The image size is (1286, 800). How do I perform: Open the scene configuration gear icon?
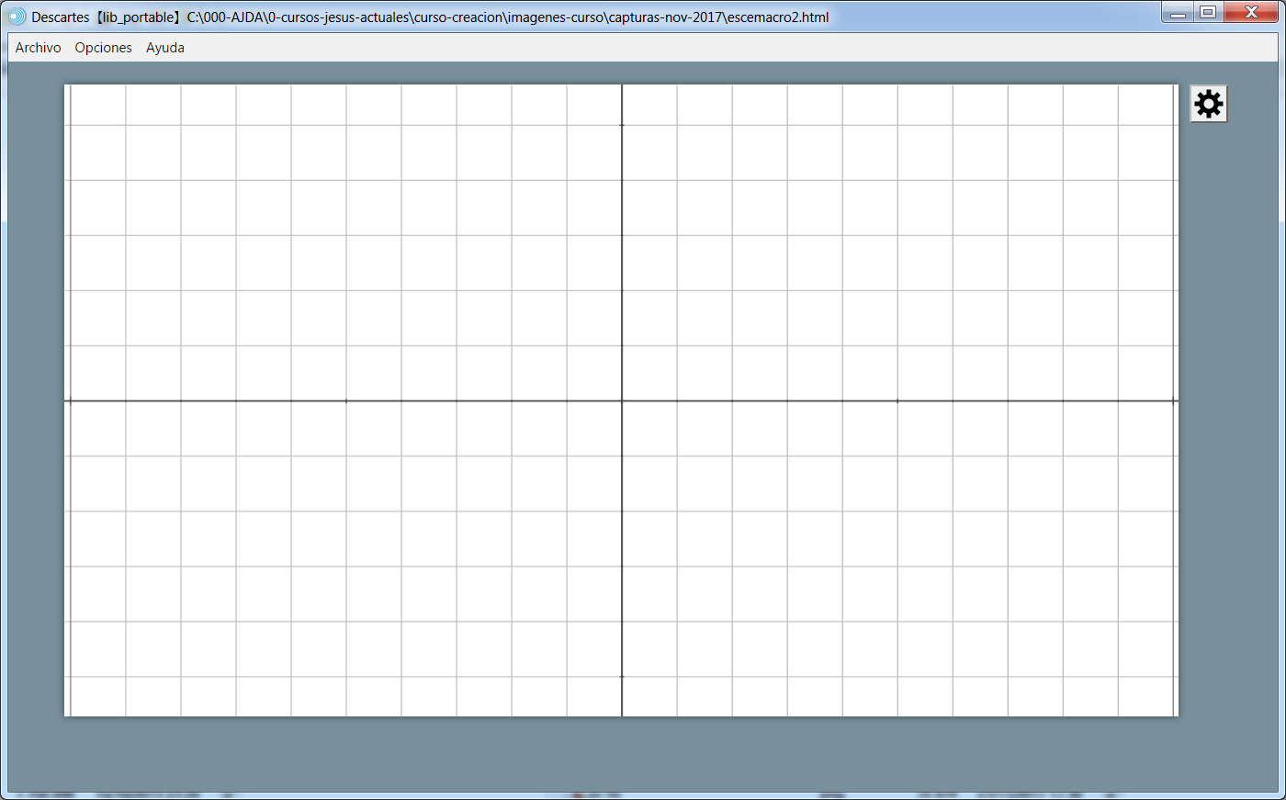tap(1208, 104)
